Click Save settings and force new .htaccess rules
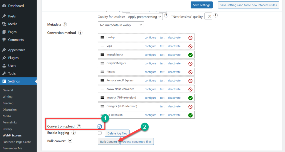285x152 pixels. click(249, 5)
